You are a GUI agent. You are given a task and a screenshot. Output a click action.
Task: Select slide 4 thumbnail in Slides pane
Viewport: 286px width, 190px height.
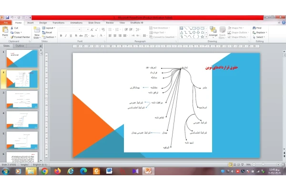tap(22, 120)
